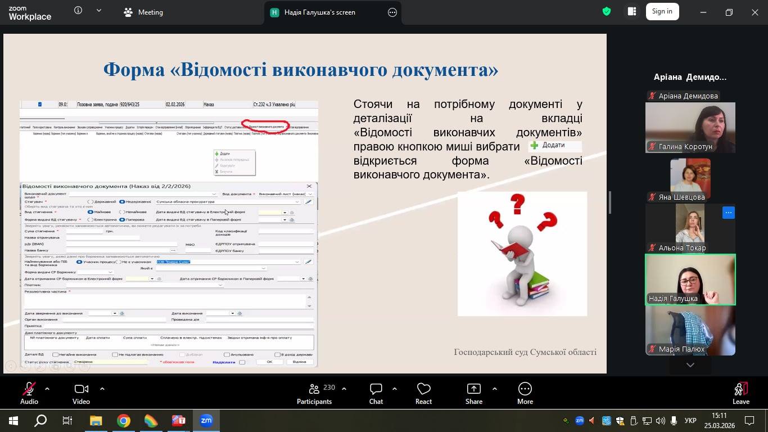Expand video options arrow next to Video

[102, 389]
